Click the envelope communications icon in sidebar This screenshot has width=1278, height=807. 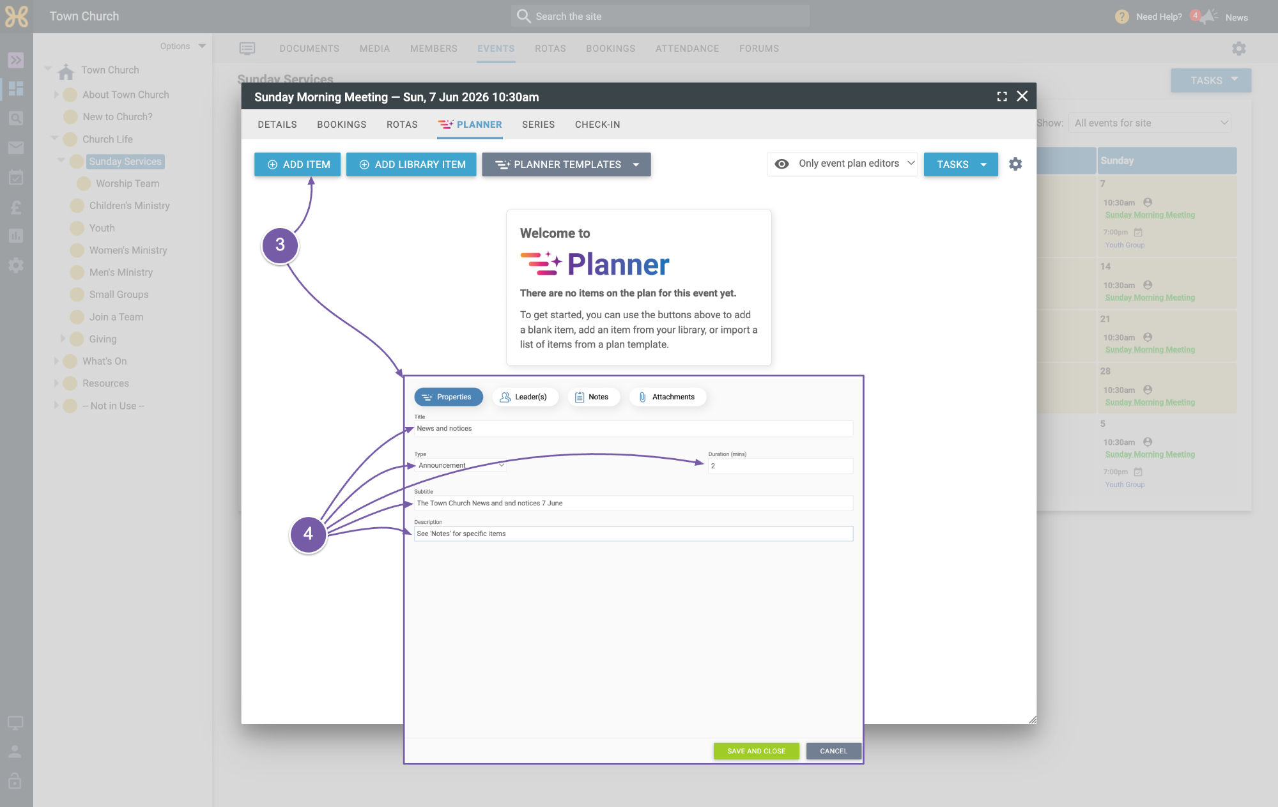16,148
